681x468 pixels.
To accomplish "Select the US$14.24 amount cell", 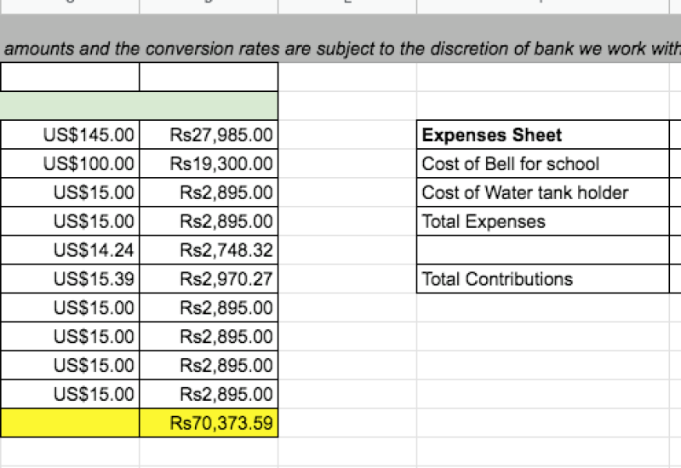I will 70,250.
